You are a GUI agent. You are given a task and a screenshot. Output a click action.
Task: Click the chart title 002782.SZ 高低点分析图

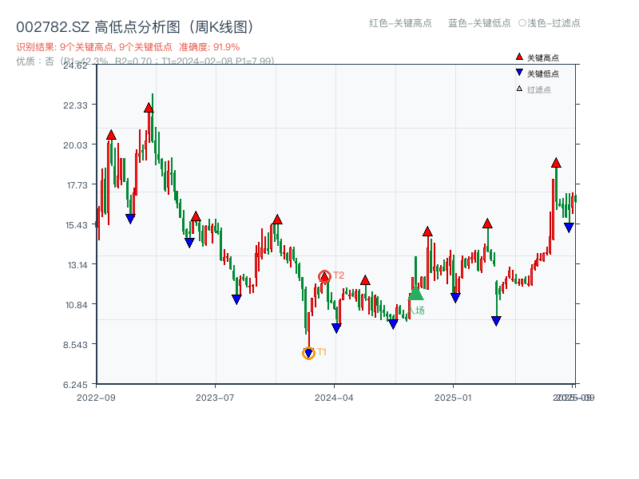(x=136, y=25)
